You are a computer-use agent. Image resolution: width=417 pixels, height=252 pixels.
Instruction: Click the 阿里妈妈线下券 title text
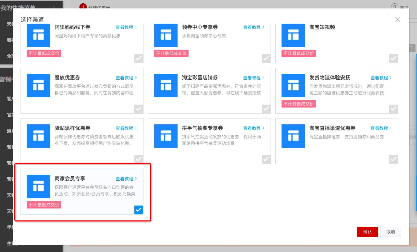(x=72, y=27)
